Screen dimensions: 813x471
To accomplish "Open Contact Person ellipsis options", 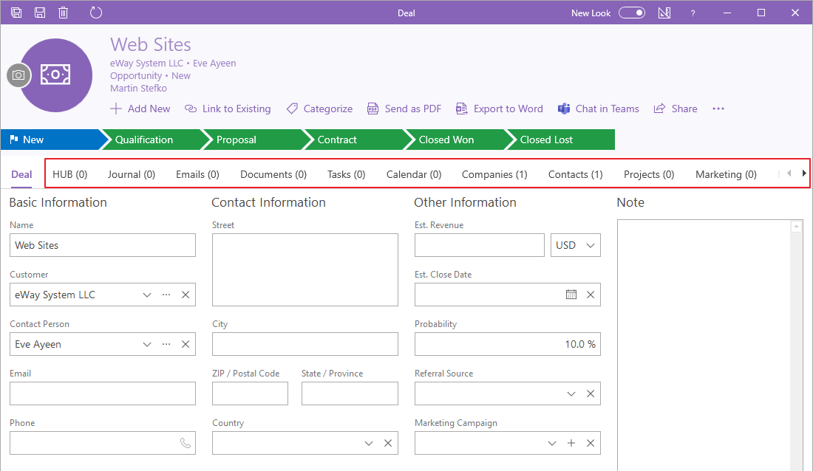I will click(166, 345).
